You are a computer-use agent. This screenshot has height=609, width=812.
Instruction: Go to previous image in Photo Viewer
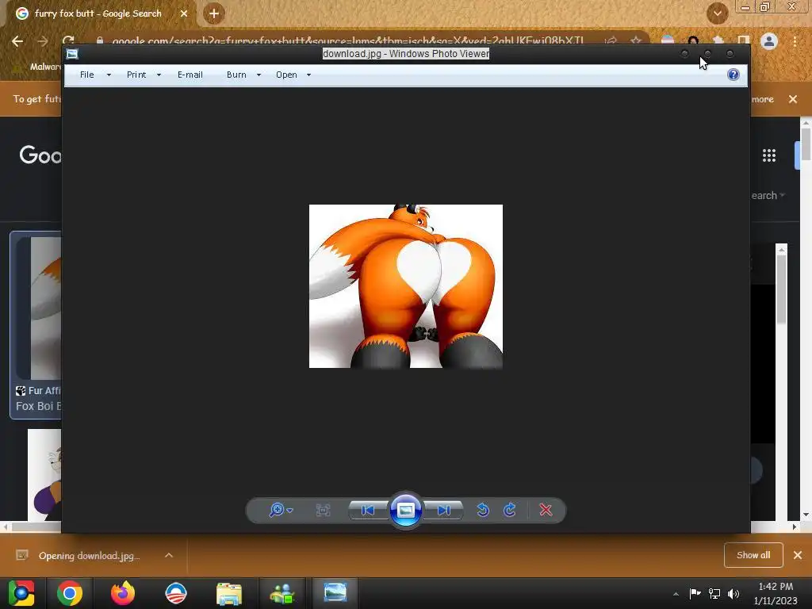[368, 510]
